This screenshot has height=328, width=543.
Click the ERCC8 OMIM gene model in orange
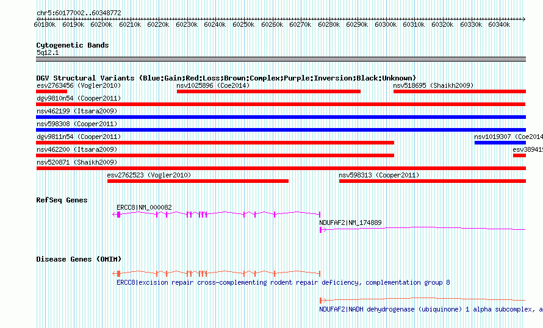[217, 273]
